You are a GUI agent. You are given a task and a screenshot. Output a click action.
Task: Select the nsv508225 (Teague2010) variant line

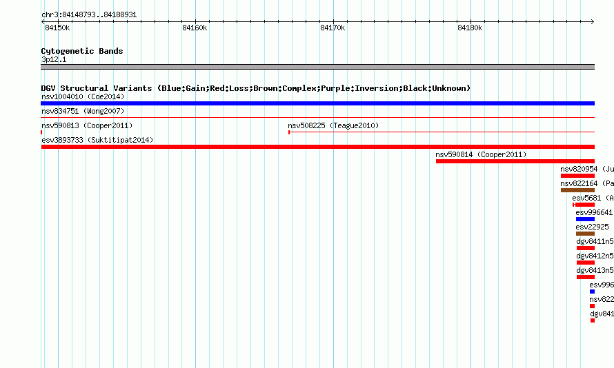[442, 132]
